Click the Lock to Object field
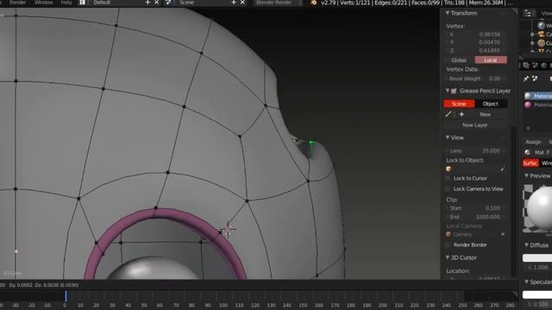Viewport: 552px width, 310px height. pyautogui.click(x=475, y=169)
